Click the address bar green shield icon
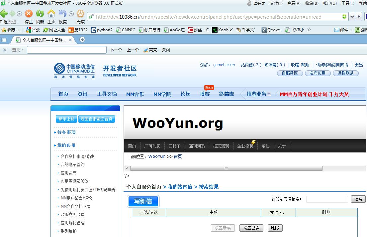The height and width of the screenshot is (237, 367). coord(344,16)
